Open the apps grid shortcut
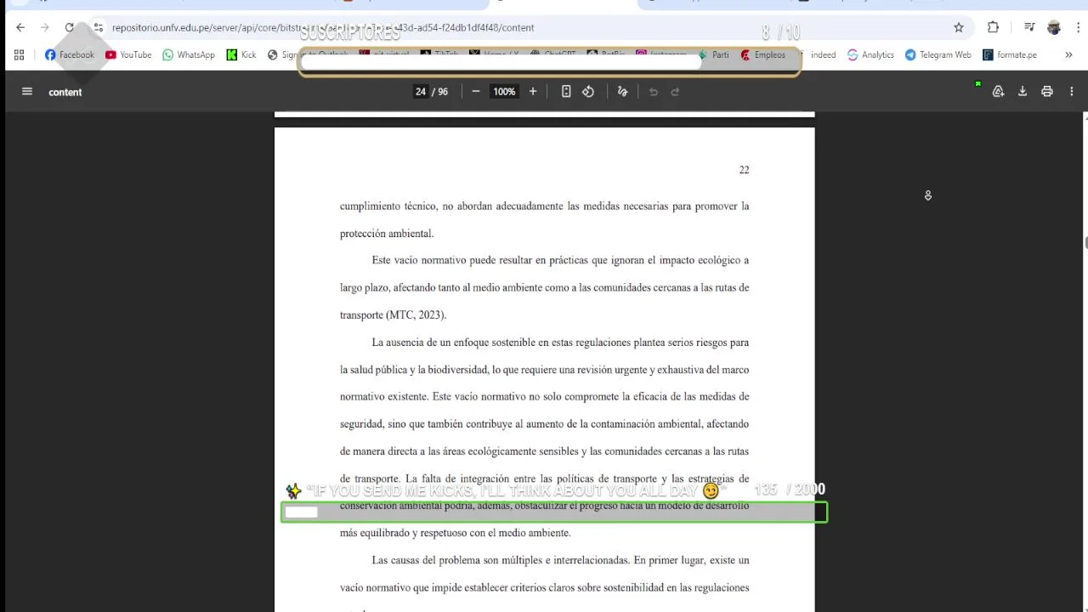 (x=19, y=54)
